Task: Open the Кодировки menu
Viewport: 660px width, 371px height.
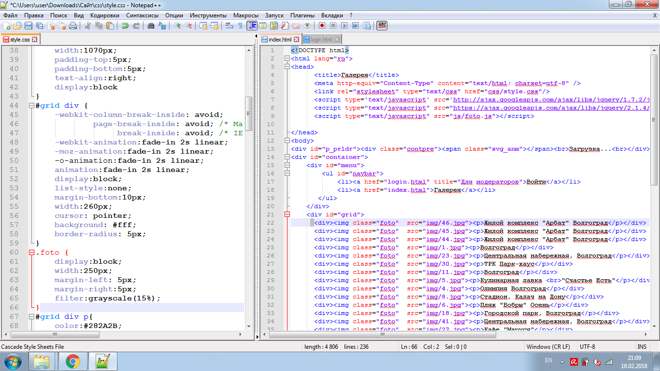Action: 104,15
